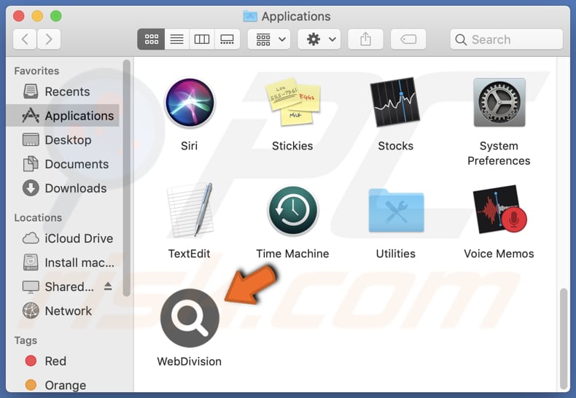Filter by the Red tag
The height and width of the screenshot is (398, 576).
(63, 361)
